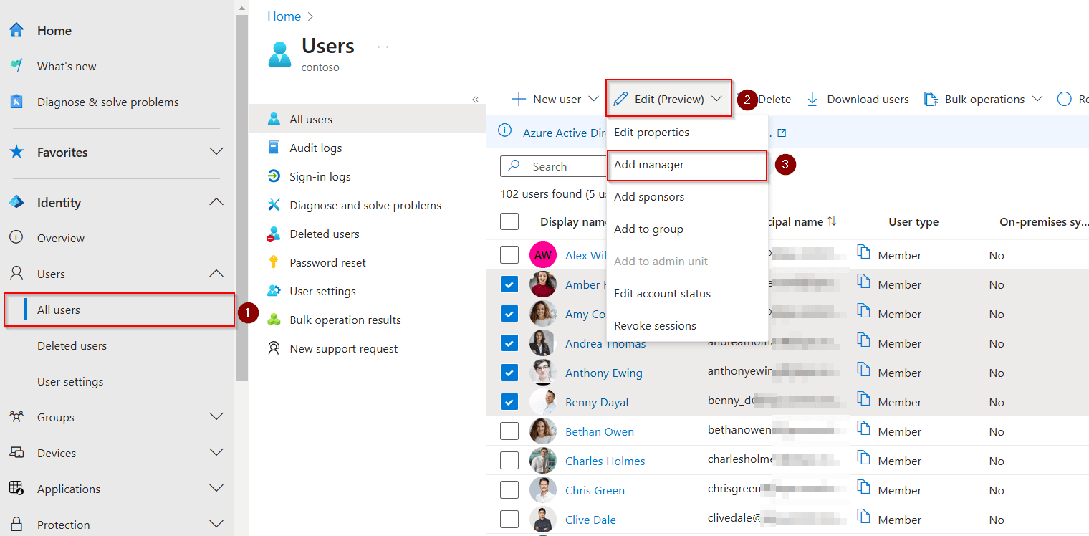Launch Diagnose & solve problems

107,102
